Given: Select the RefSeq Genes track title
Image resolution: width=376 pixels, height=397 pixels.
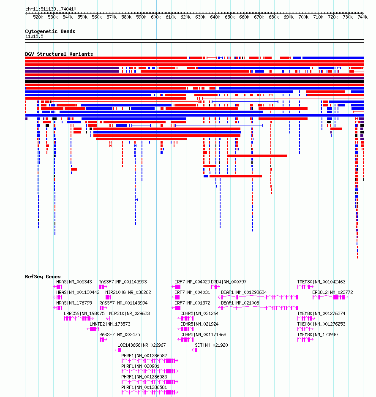Looking at the screenshot, I should [43, 277].
